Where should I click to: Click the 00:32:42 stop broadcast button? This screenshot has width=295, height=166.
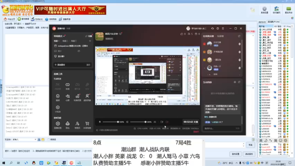point(191,122)
